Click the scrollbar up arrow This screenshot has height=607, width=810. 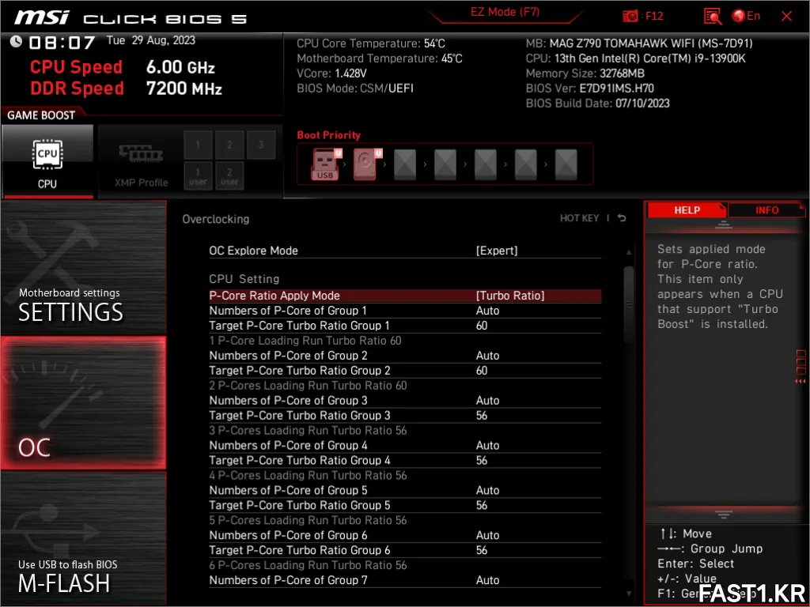629,252
